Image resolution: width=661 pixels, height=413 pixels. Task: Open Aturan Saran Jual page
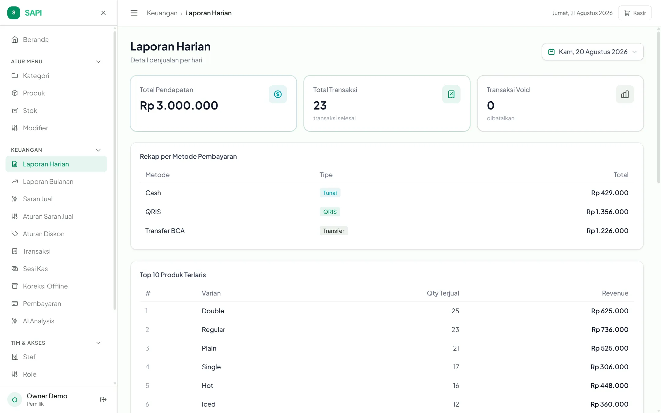(x=56, y=216)
